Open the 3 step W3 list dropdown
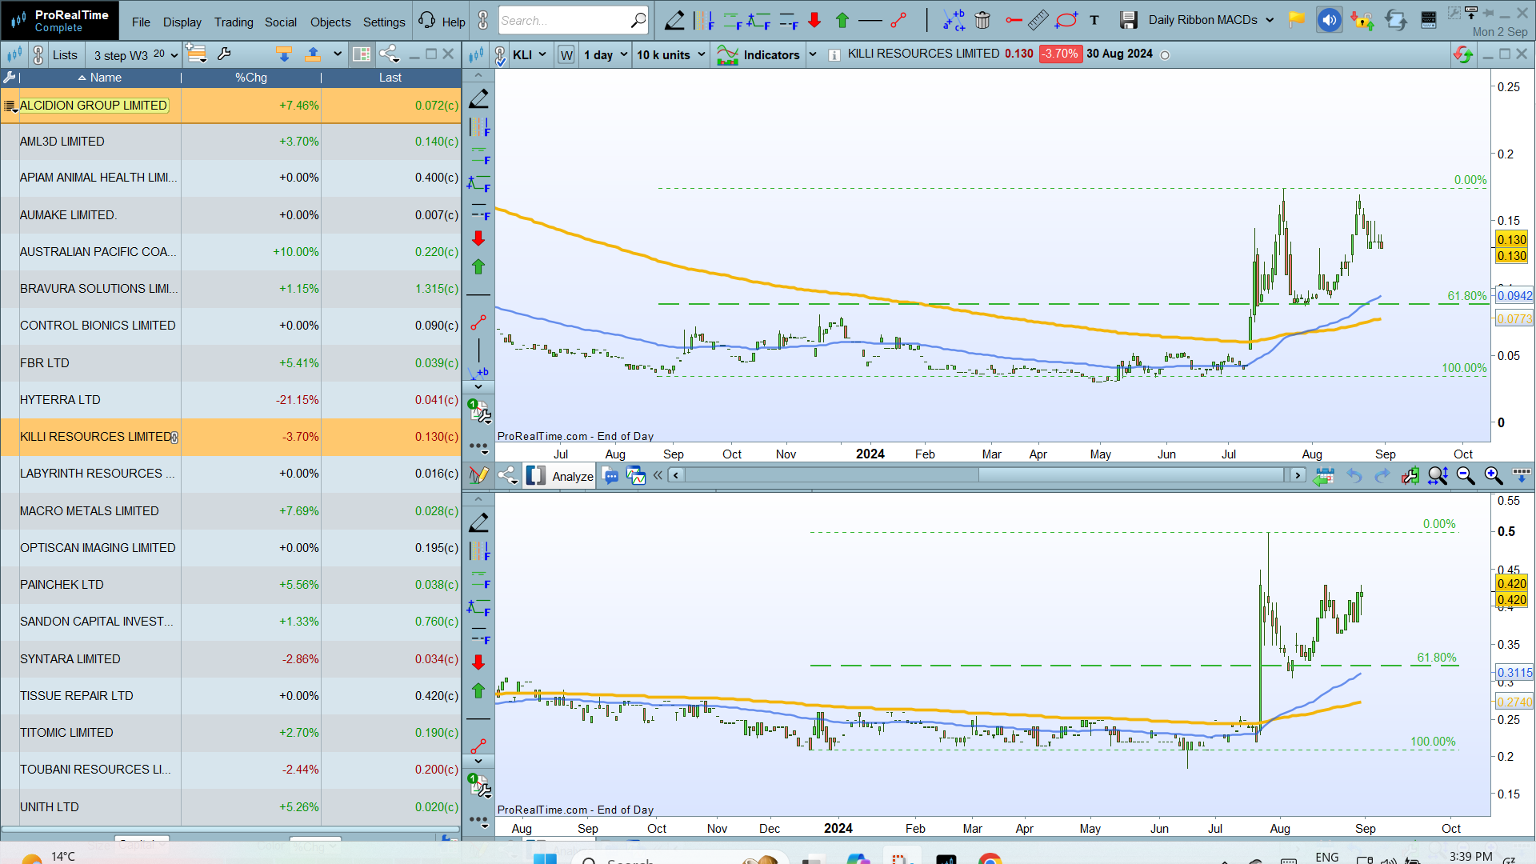This screenshot has height=864, width=1536. tap(134, 55)
